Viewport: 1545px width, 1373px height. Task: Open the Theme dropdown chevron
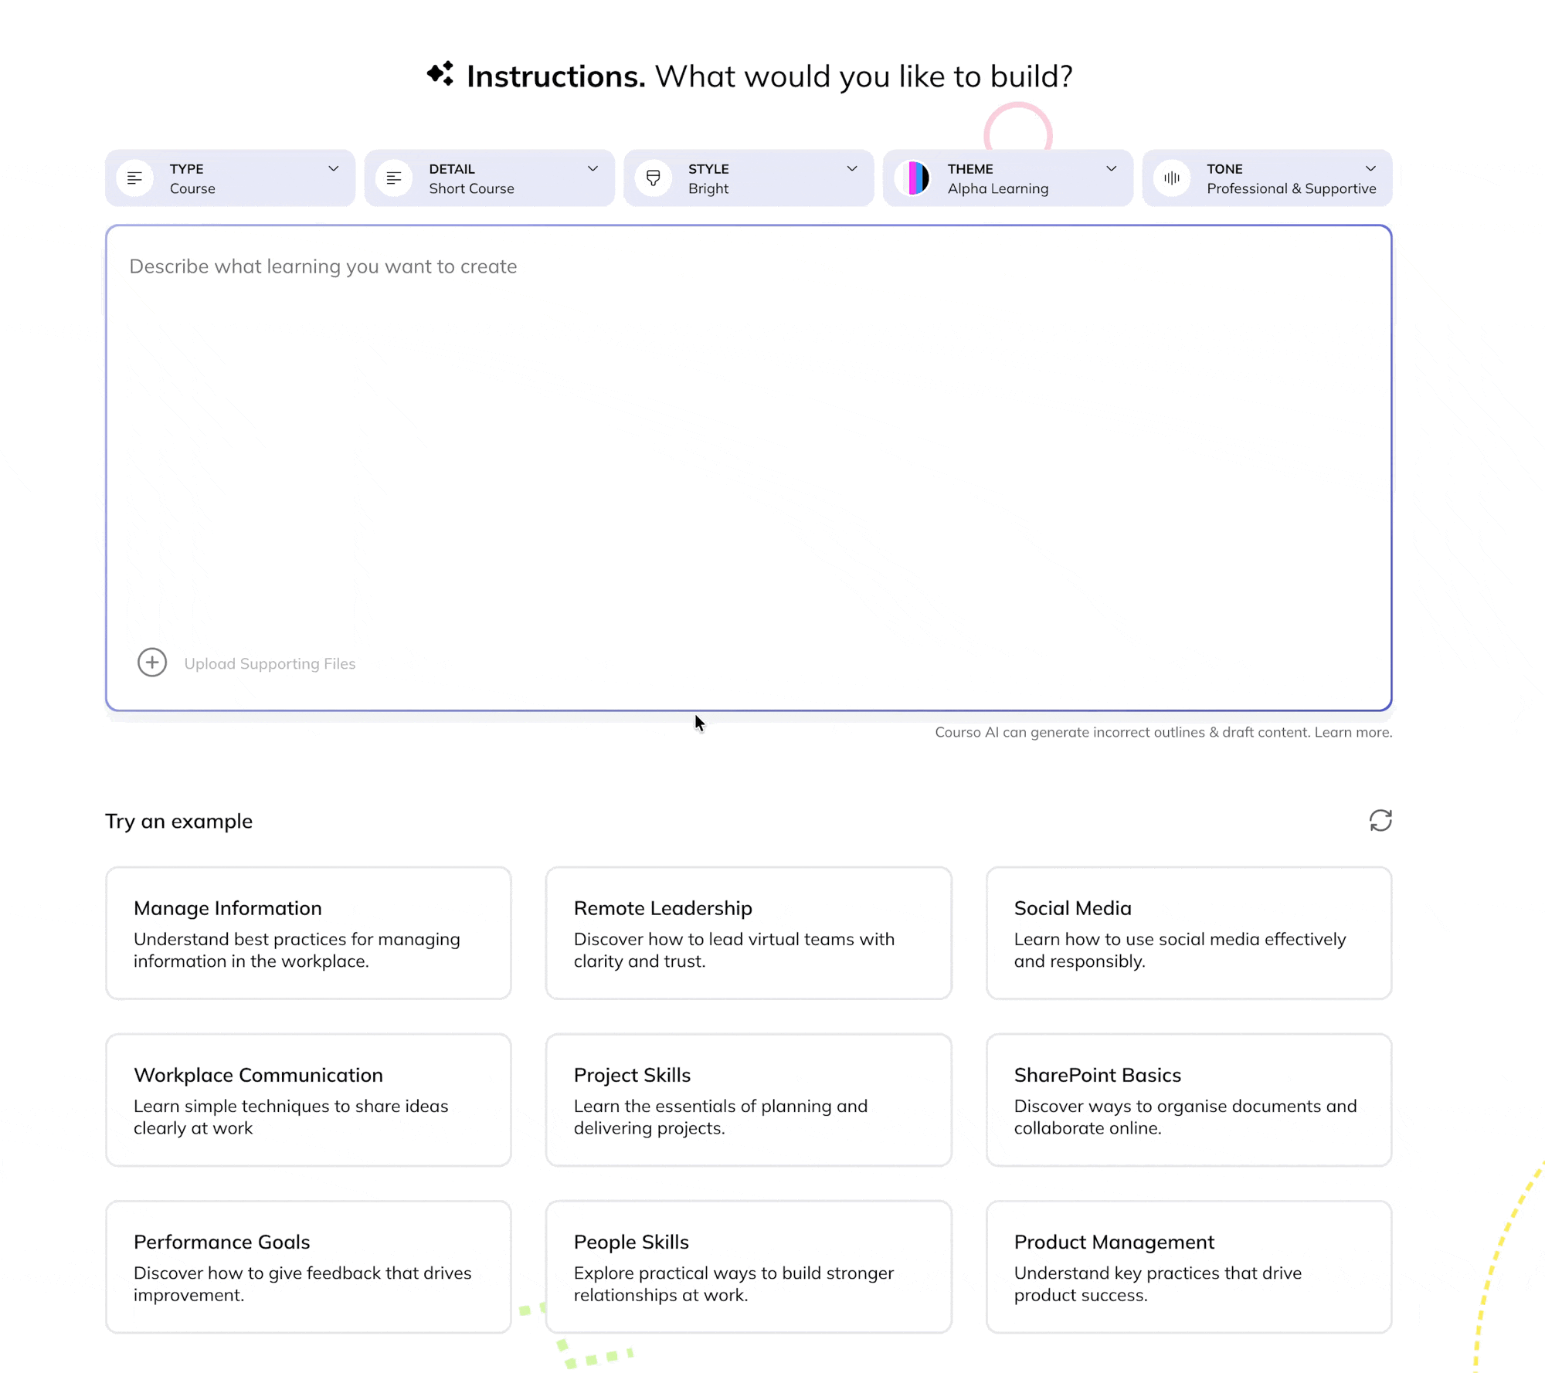(x=1111, y=168)
